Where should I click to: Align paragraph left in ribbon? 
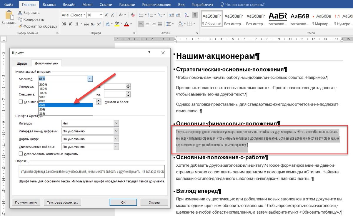pos(141,24)
